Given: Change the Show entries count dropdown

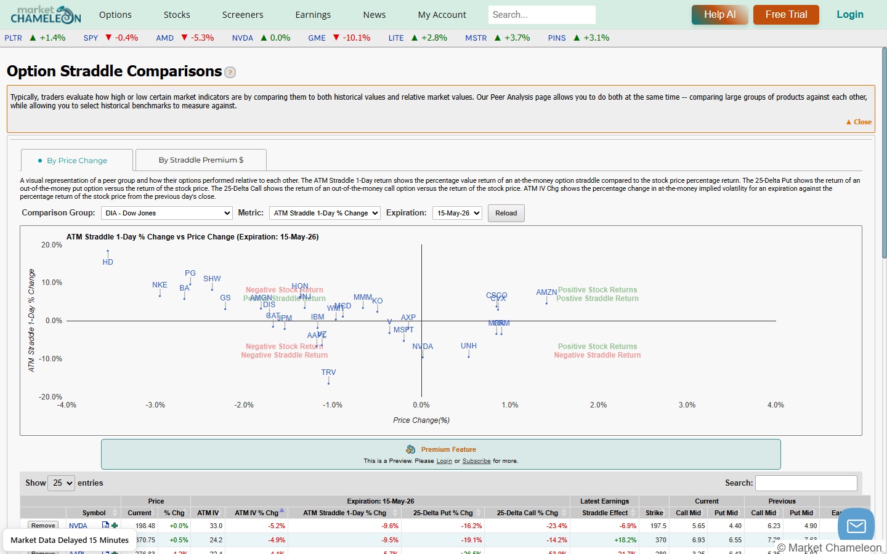Looking at the screenshot, I should 61,483.
